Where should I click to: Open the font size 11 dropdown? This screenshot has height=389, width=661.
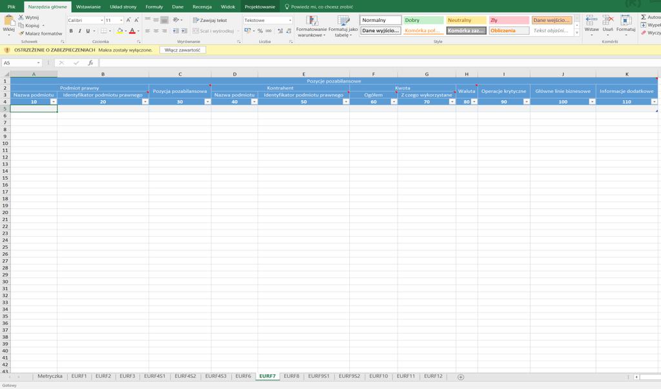[121, 20]
